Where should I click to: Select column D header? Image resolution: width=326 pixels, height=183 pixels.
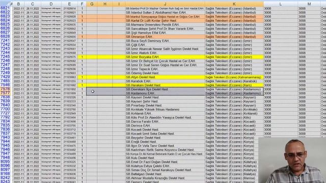click(51, 4)
